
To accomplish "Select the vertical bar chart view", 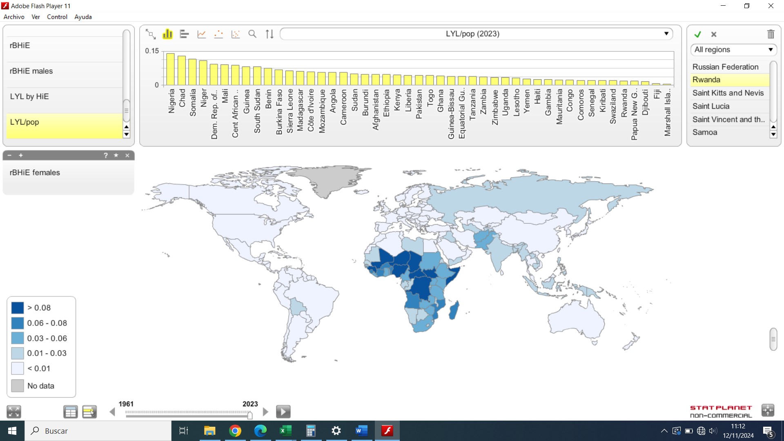I will click(167, 34).
